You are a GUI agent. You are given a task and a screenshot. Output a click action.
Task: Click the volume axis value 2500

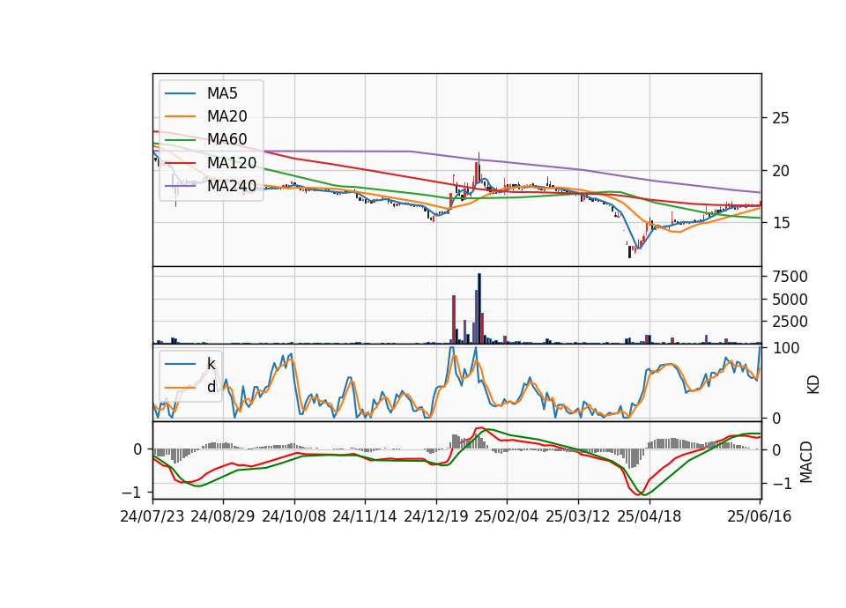790,322
